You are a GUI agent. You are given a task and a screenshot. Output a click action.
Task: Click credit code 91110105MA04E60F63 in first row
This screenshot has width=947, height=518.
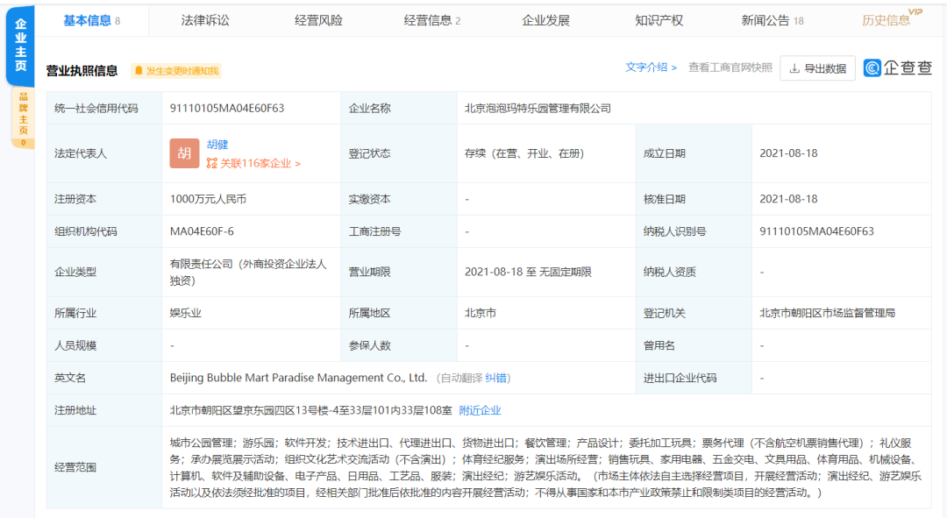(227, 108)
